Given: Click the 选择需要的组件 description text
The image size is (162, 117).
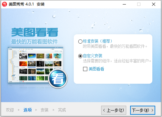Looking at the screenshot, I should click(117, 61).
